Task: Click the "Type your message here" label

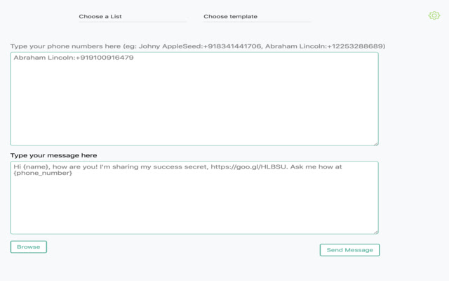Action: click(x=54, y=155)
